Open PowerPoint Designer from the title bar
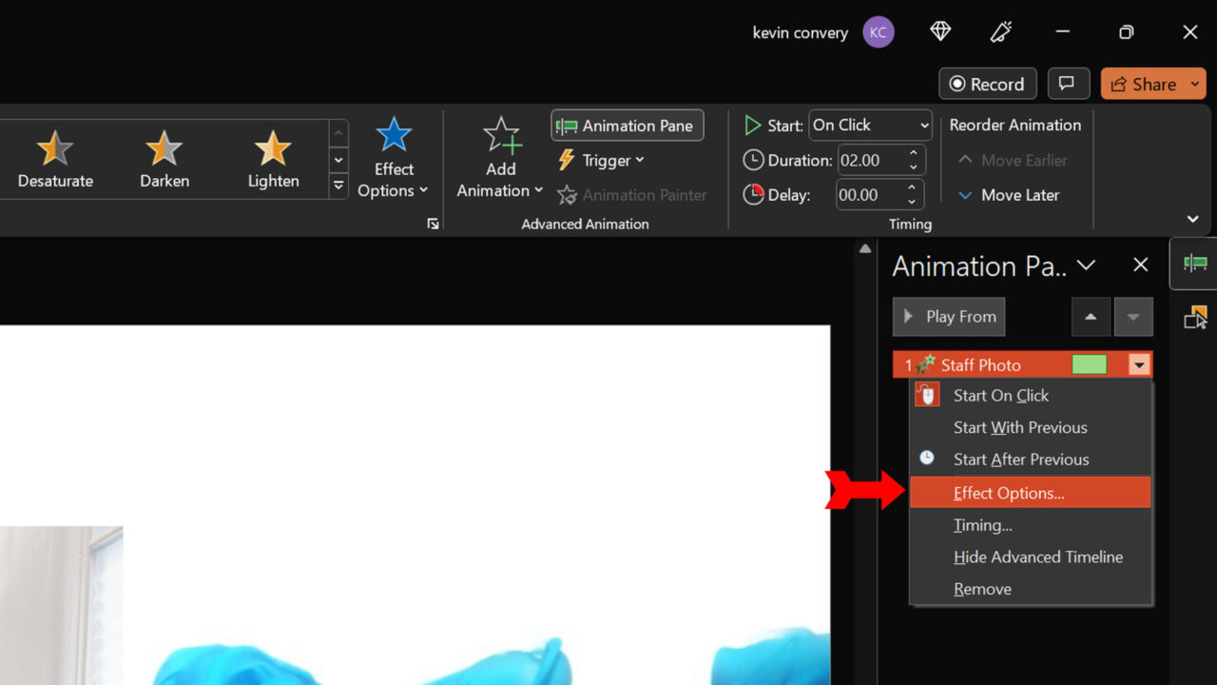 click(x=939, y=31)
